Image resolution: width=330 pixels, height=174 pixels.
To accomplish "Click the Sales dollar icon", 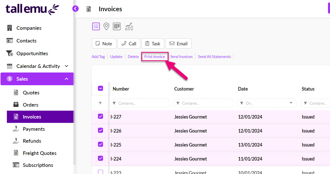I will (10, 79).
